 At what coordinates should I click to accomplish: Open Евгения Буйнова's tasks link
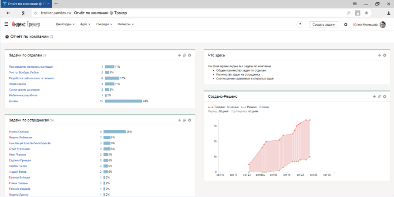coord(19,177)
